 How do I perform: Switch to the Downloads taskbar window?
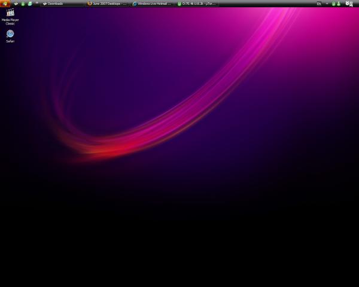click(x=62, y=4)
